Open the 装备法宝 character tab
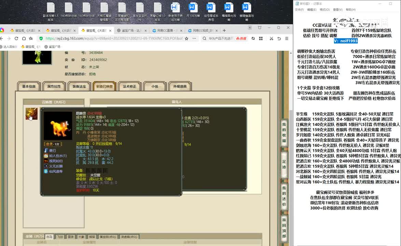 (x=79, y=86)
